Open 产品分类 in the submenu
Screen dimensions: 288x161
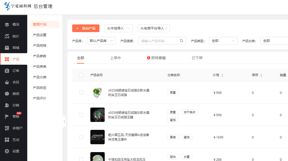pos(39,77)
